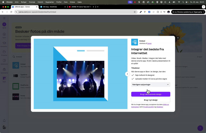Open the Canva developer link

[x=149, y=43]
